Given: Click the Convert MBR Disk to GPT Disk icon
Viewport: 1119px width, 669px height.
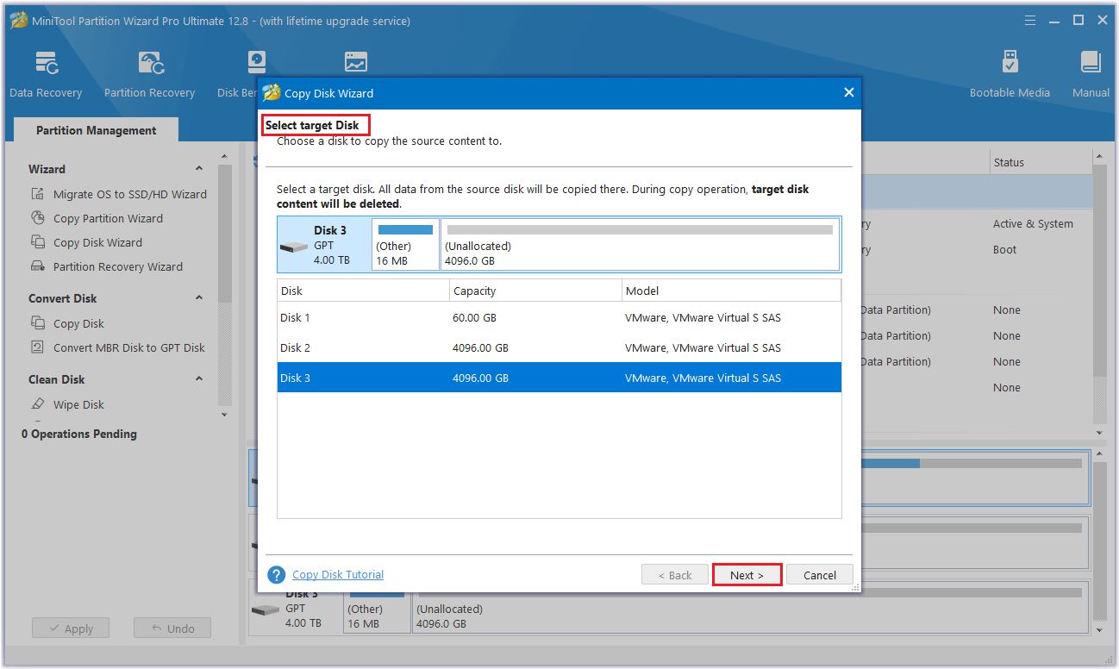Looking at the screenshot, I should click(x=38, y=347).
